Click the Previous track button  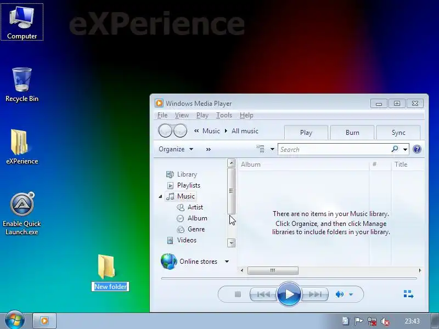click(x=263, y=294)
